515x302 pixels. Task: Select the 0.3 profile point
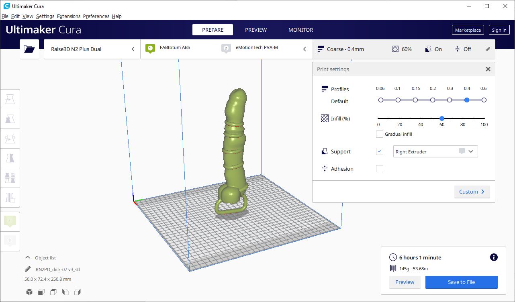tap(450, 100)
